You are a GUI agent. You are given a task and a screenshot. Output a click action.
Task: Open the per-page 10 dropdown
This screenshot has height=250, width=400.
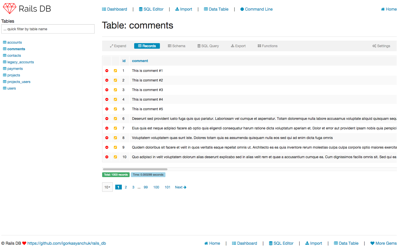pyautogui.click(x=107, y=187)
